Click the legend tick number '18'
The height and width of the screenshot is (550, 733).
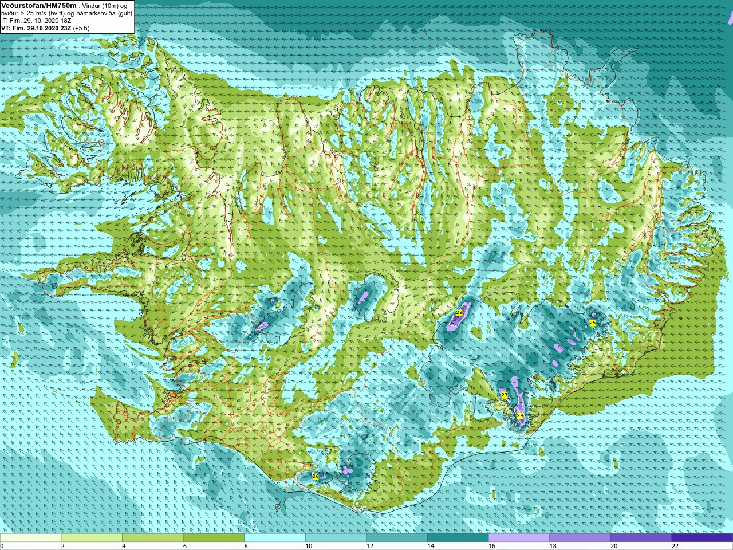[553, 546]
